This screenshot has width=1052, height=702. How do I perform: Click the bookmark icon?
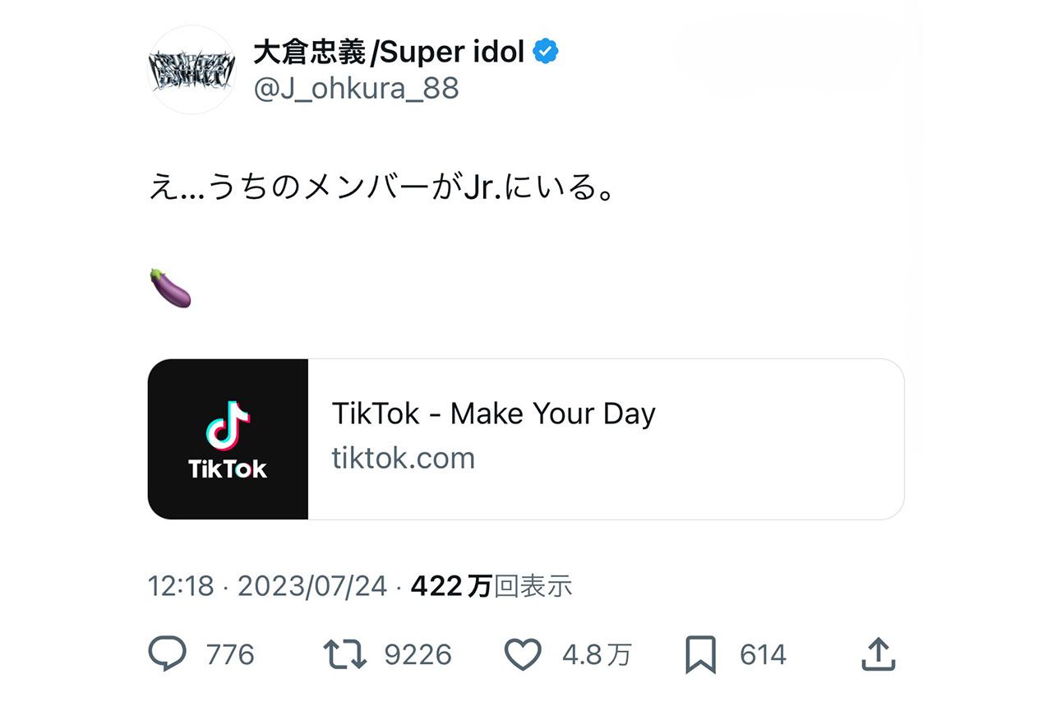pyautogui.click(x=699, y=654)
